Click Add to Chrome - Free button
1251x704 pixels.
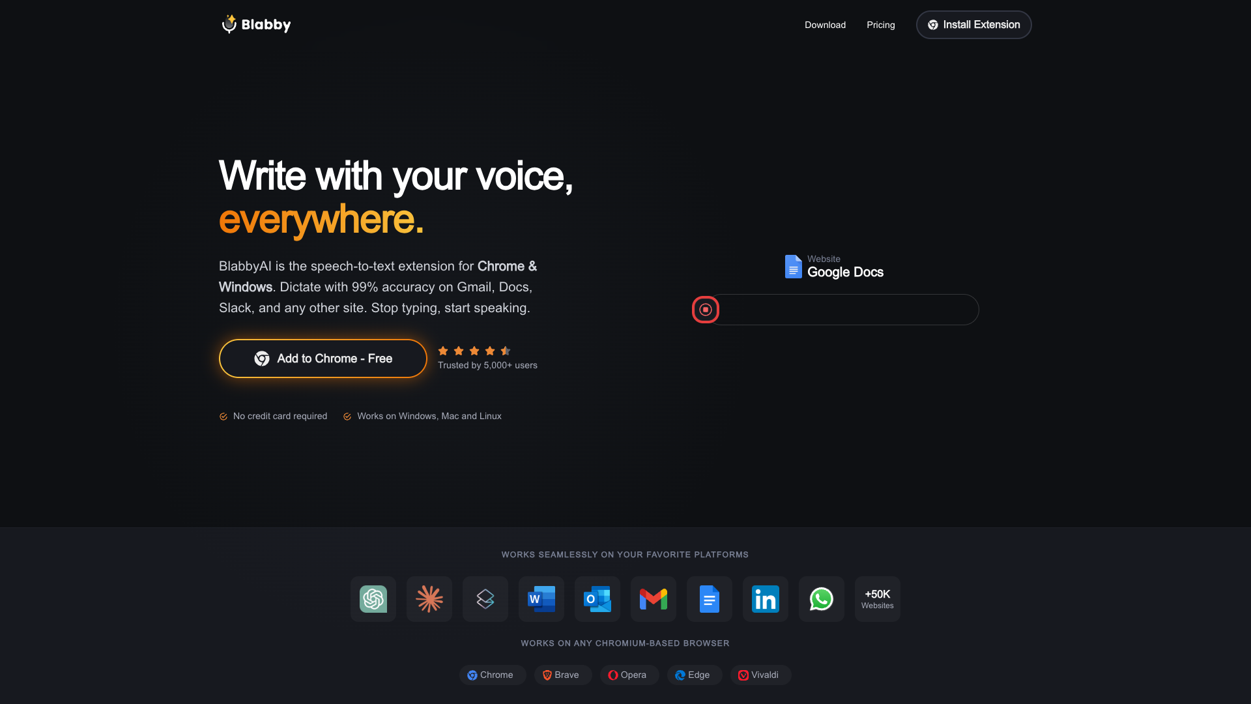point(323,359)
